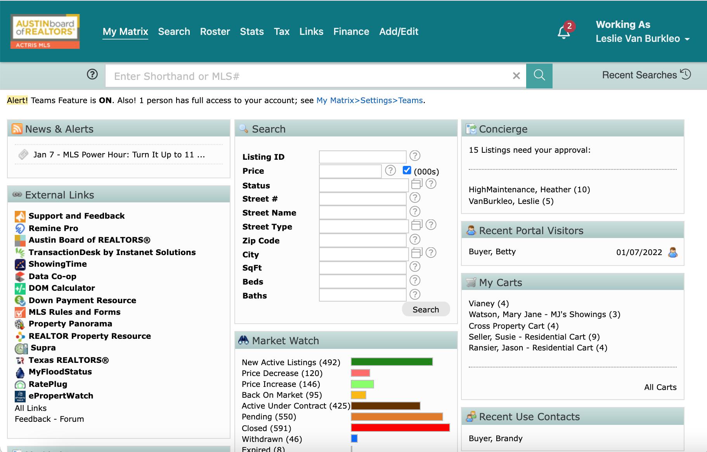Viewport: 707px width, 452px height.
Task: Open the Stats menu
Action: coord(252,31)
